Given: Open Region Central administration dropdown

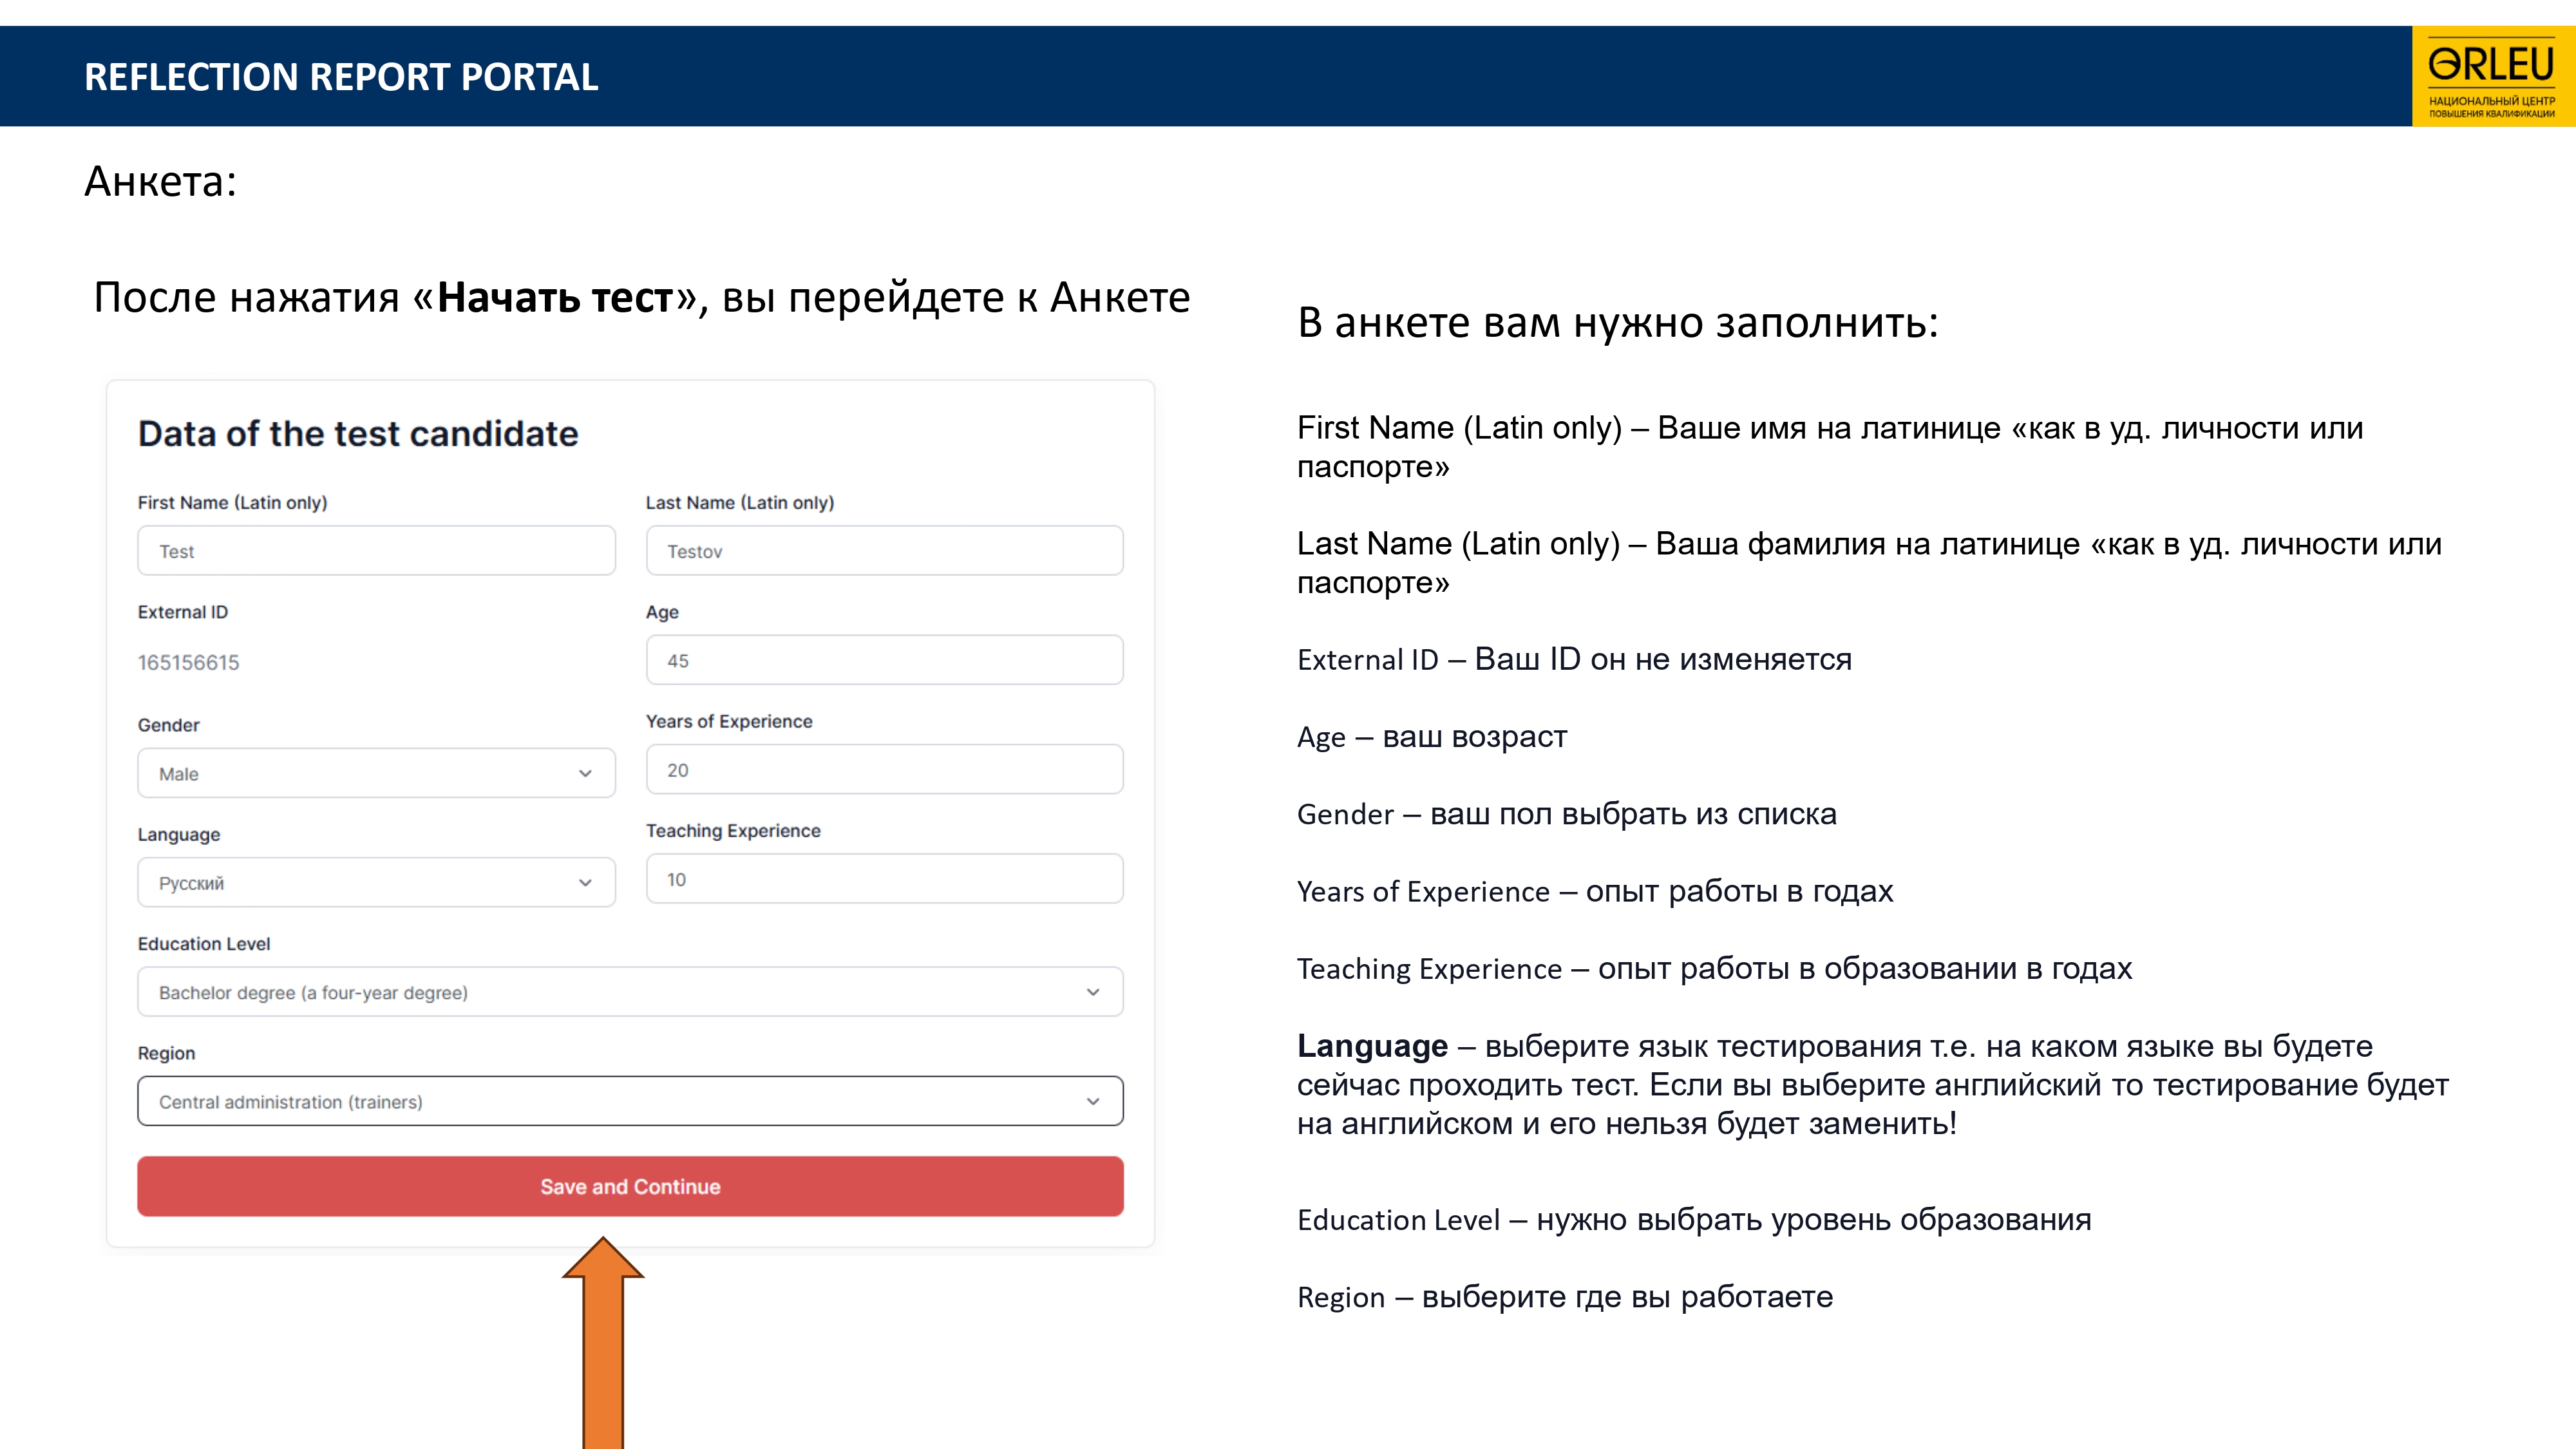Looking at the screenshot, I should pos(630,1101).
